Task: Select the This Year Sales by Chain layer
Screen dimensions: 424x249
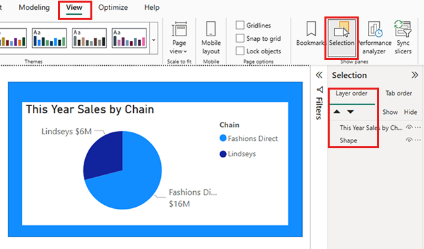Action: click(x=371, y=128)
